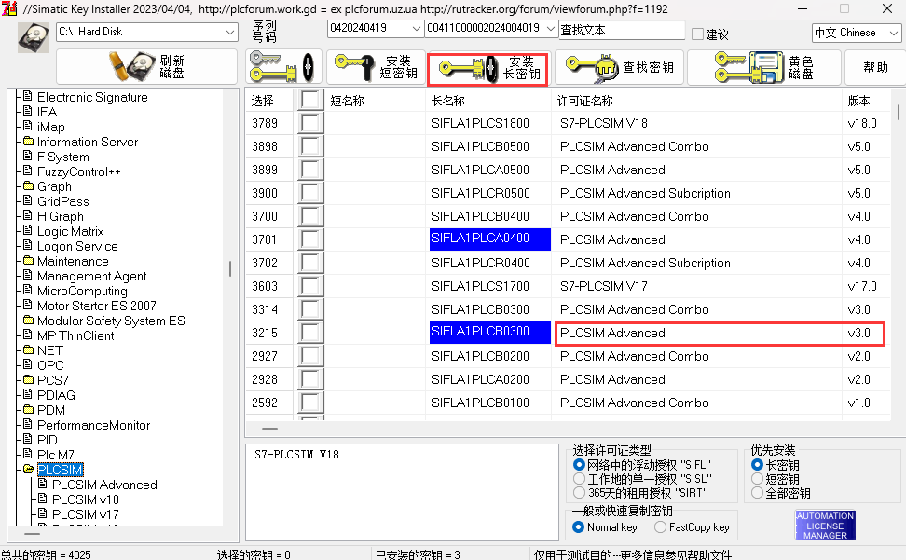Open the NET folder in tree
Screen dimensions: 906x560
click(50, 351)
